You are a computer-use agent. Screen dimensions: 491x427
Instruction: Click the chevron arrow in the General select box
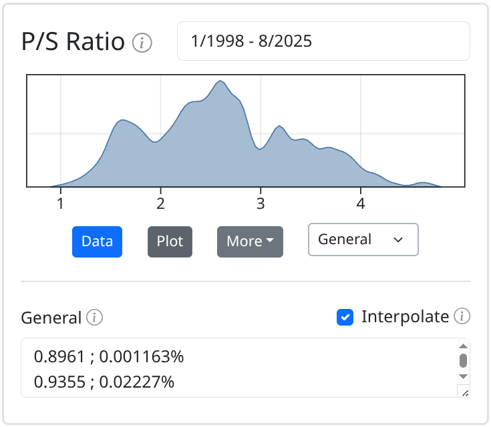click(398, 240)
